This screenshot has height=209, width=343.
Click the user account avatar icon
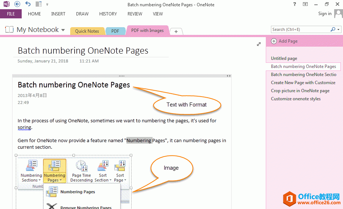[339, 14]
